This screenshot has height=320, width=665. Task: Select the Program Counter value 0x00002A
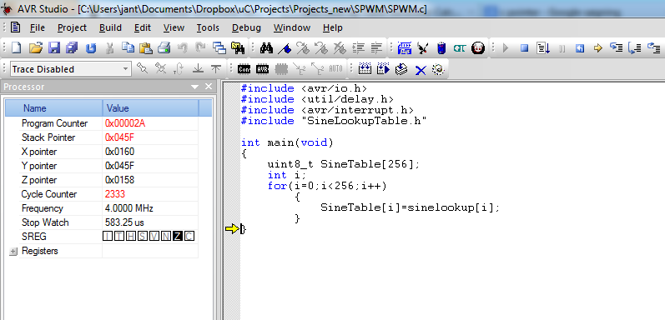126,123
